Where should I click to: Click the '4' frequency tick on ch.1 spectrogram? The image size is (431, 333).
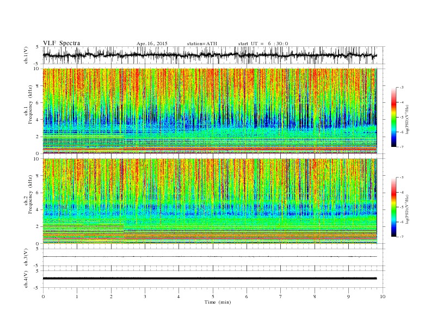[38, 120]
